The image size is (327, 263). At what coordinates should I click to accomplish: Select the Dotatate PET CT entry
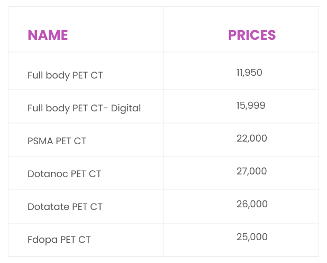point(65,207)
